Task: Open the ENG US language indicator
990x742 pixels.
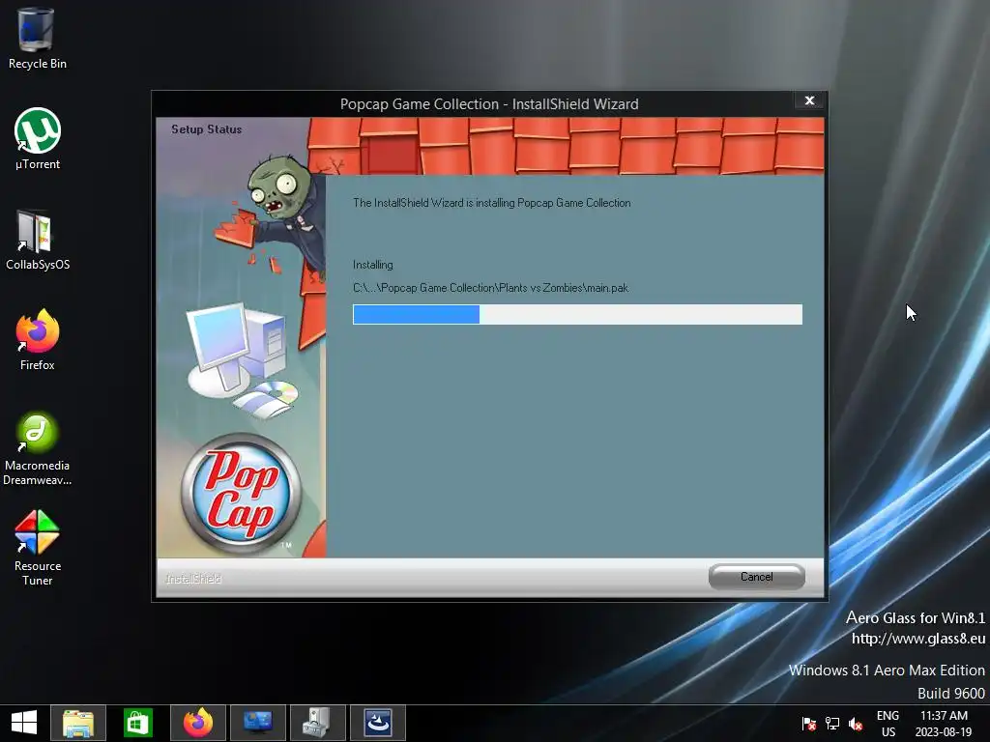Action: click(x=888, y=724)
